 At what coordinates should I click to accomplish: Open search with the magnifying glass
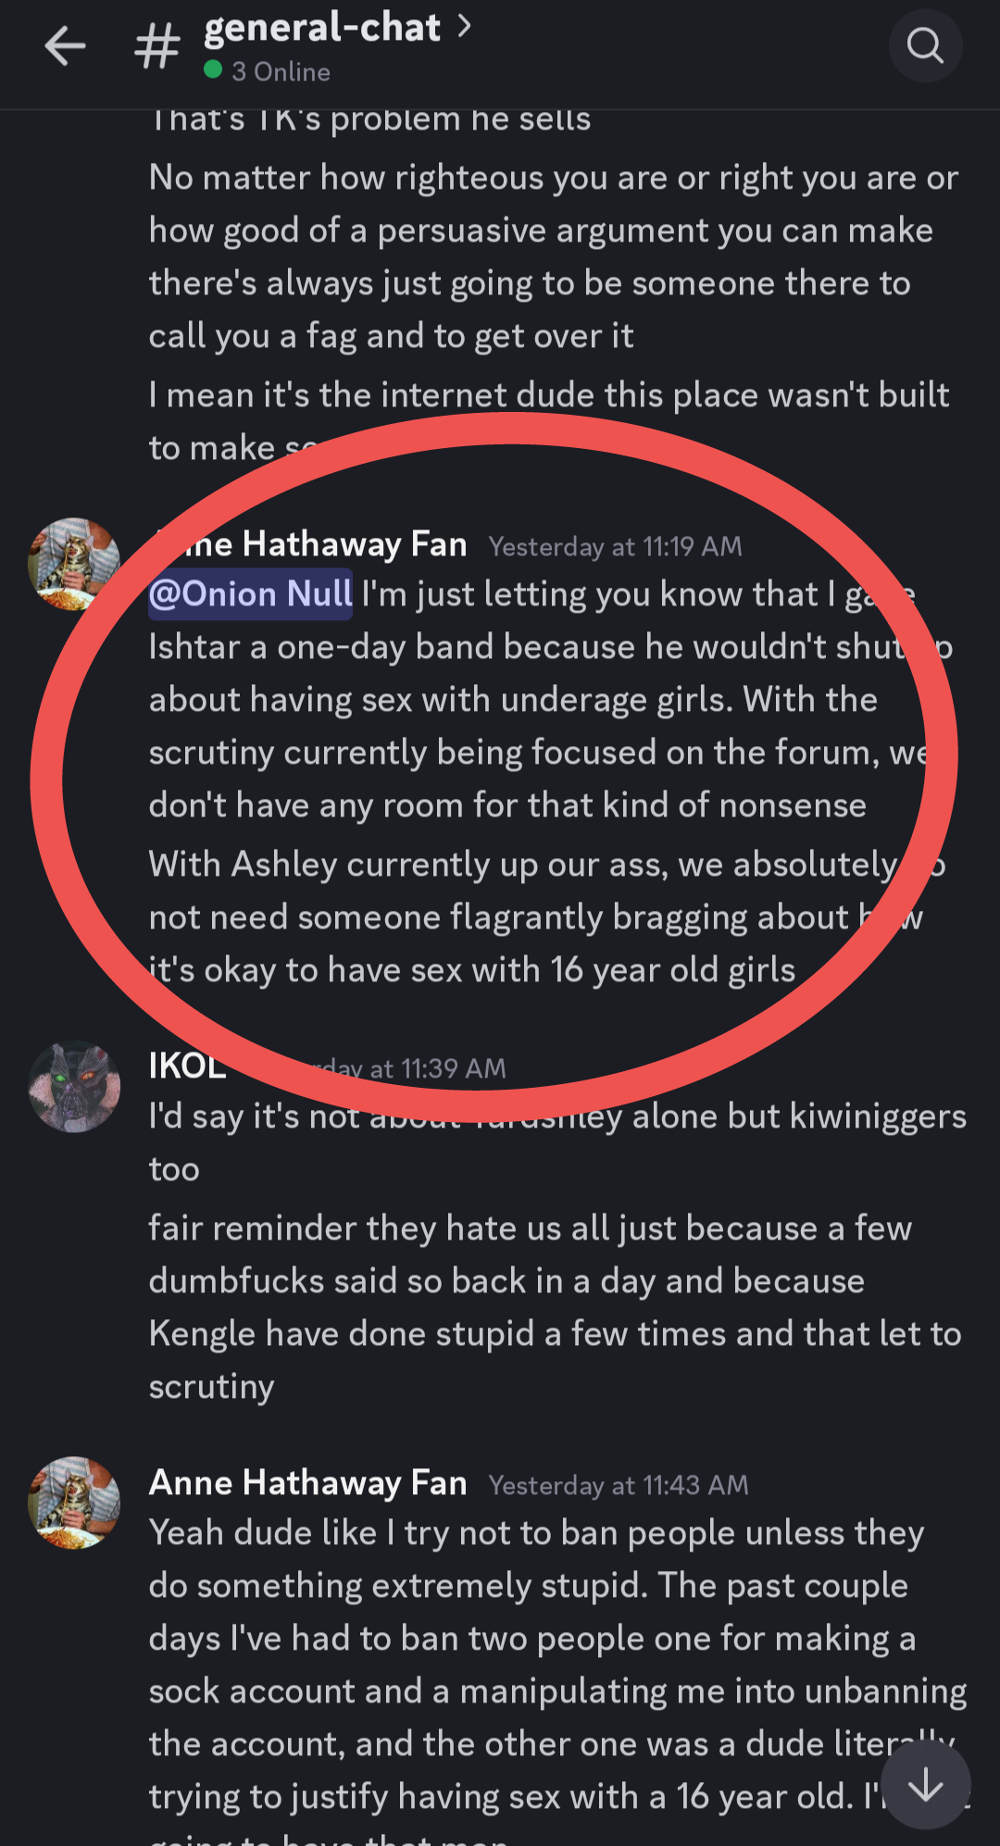pos(925,45)
